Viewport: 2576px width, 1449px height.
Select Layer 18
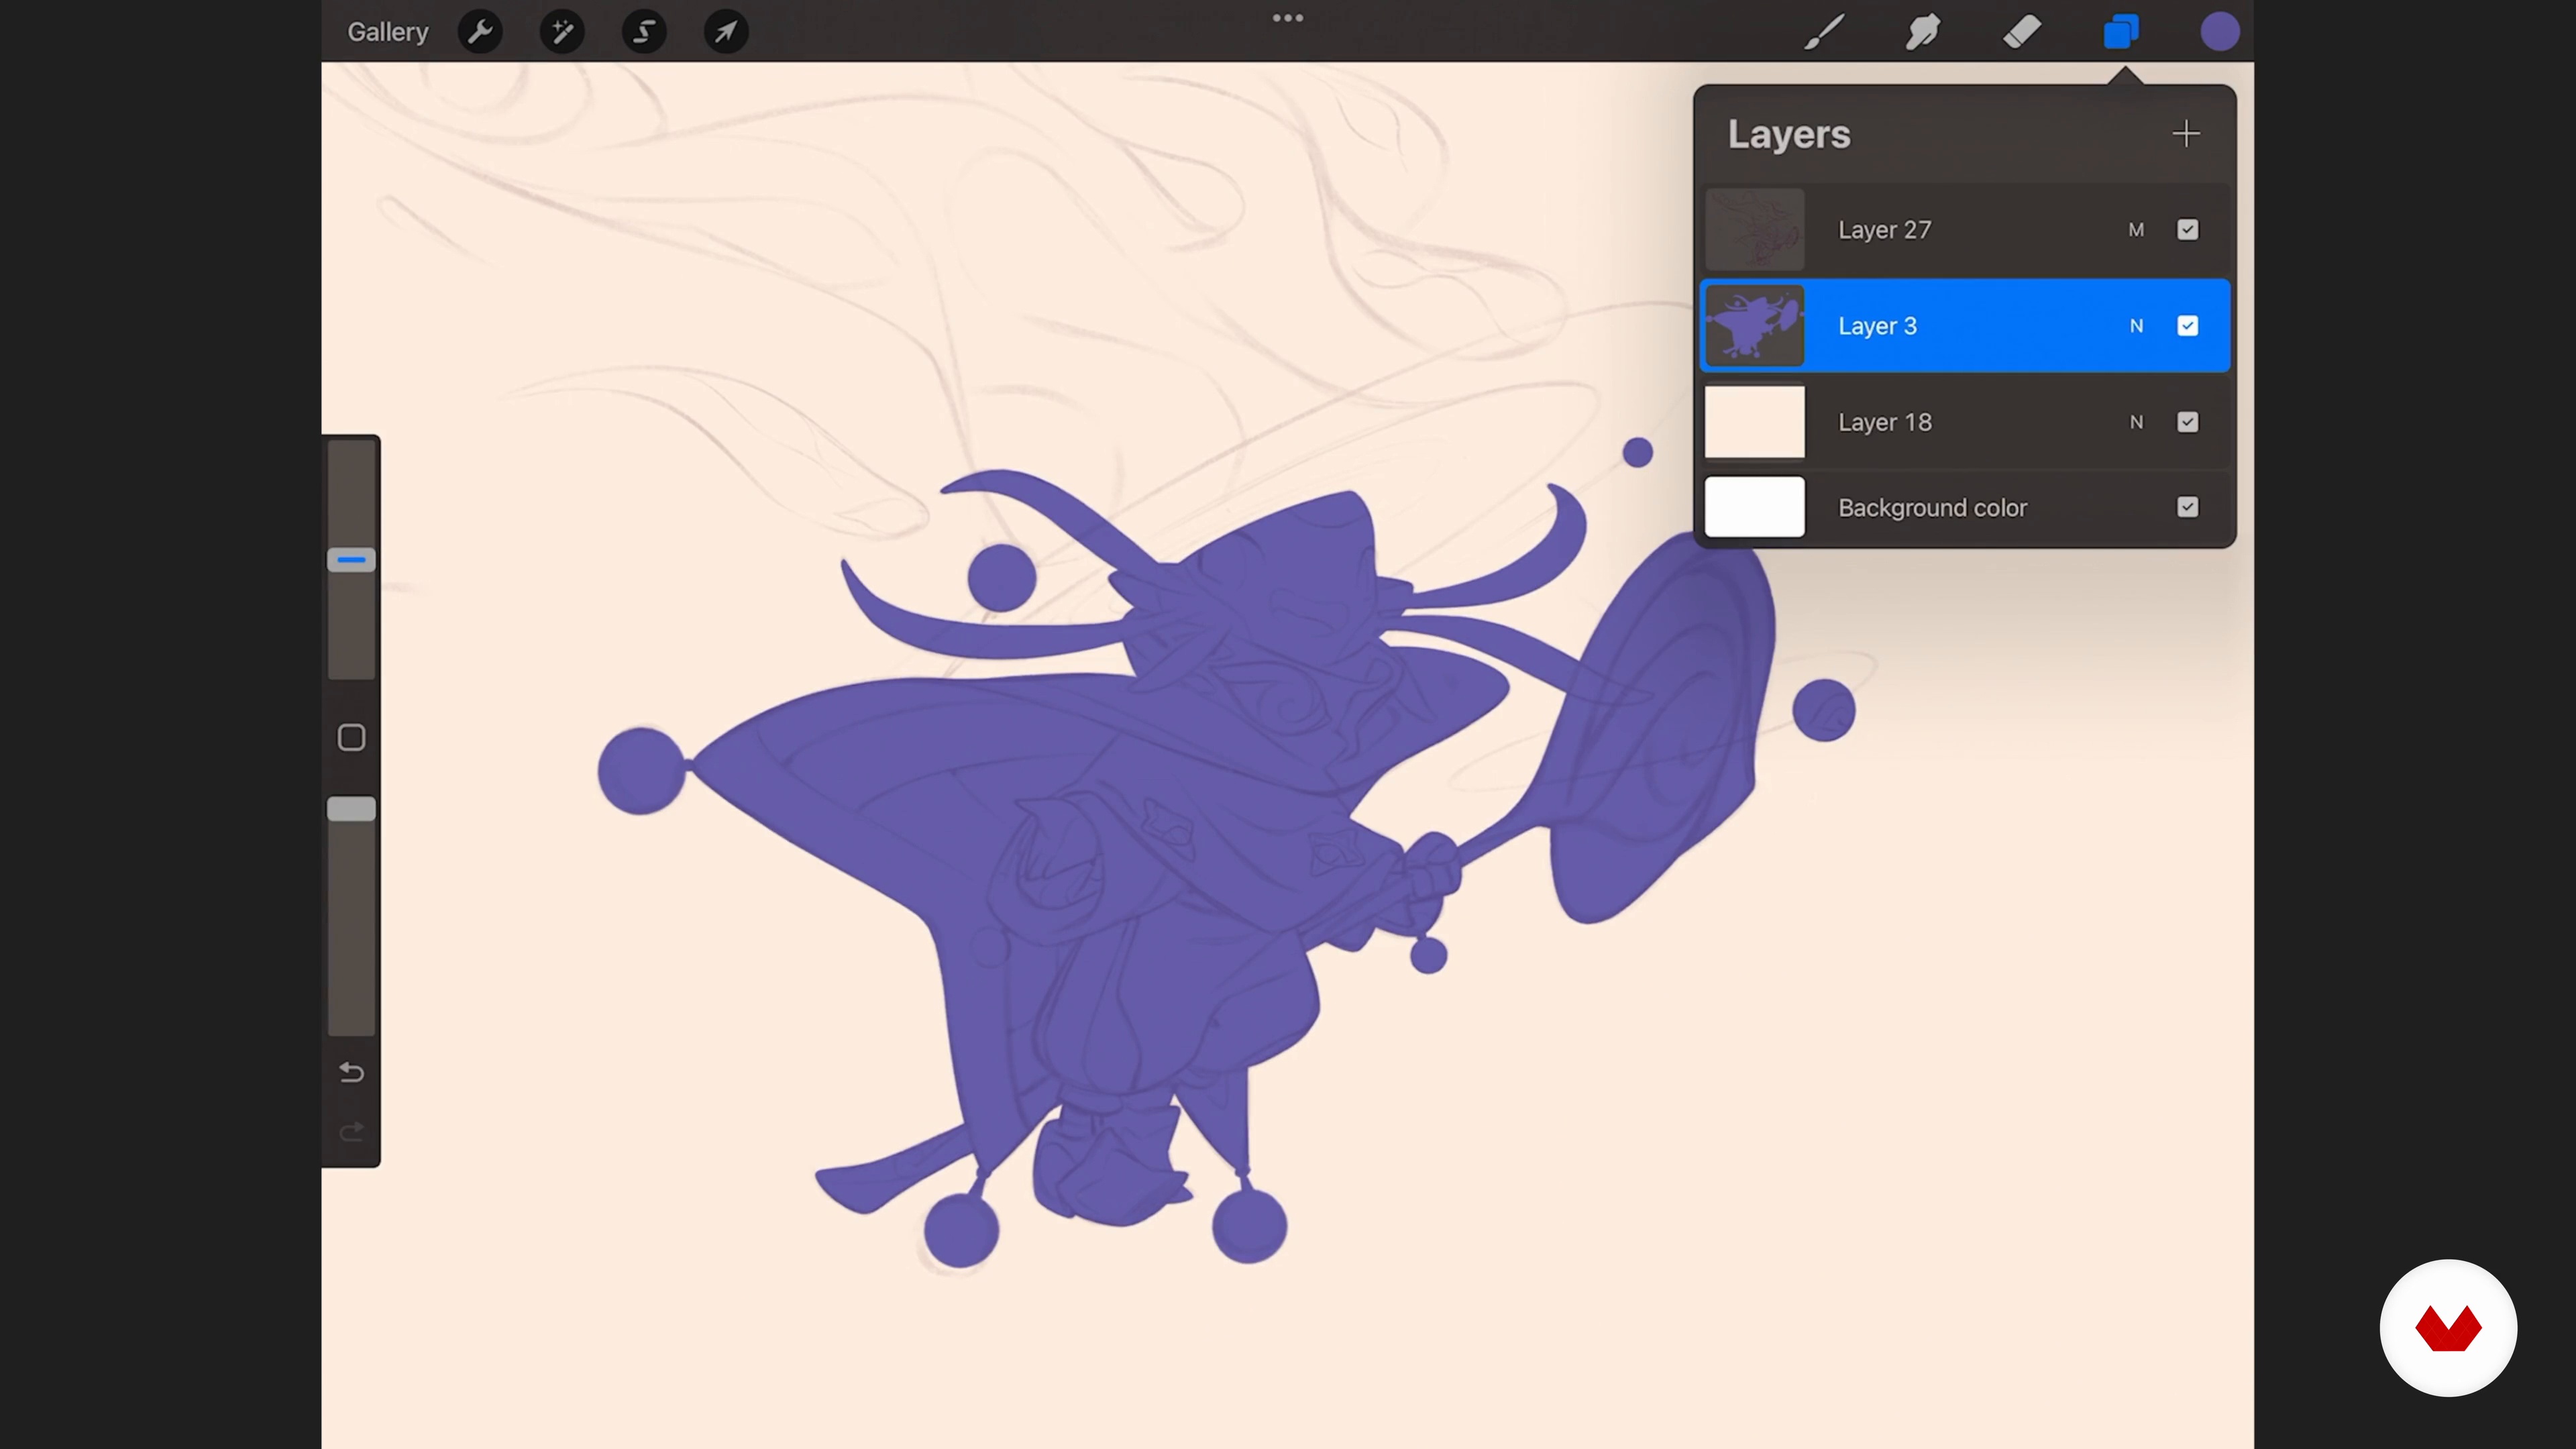pyautogui.click(x=1965, y=422)
